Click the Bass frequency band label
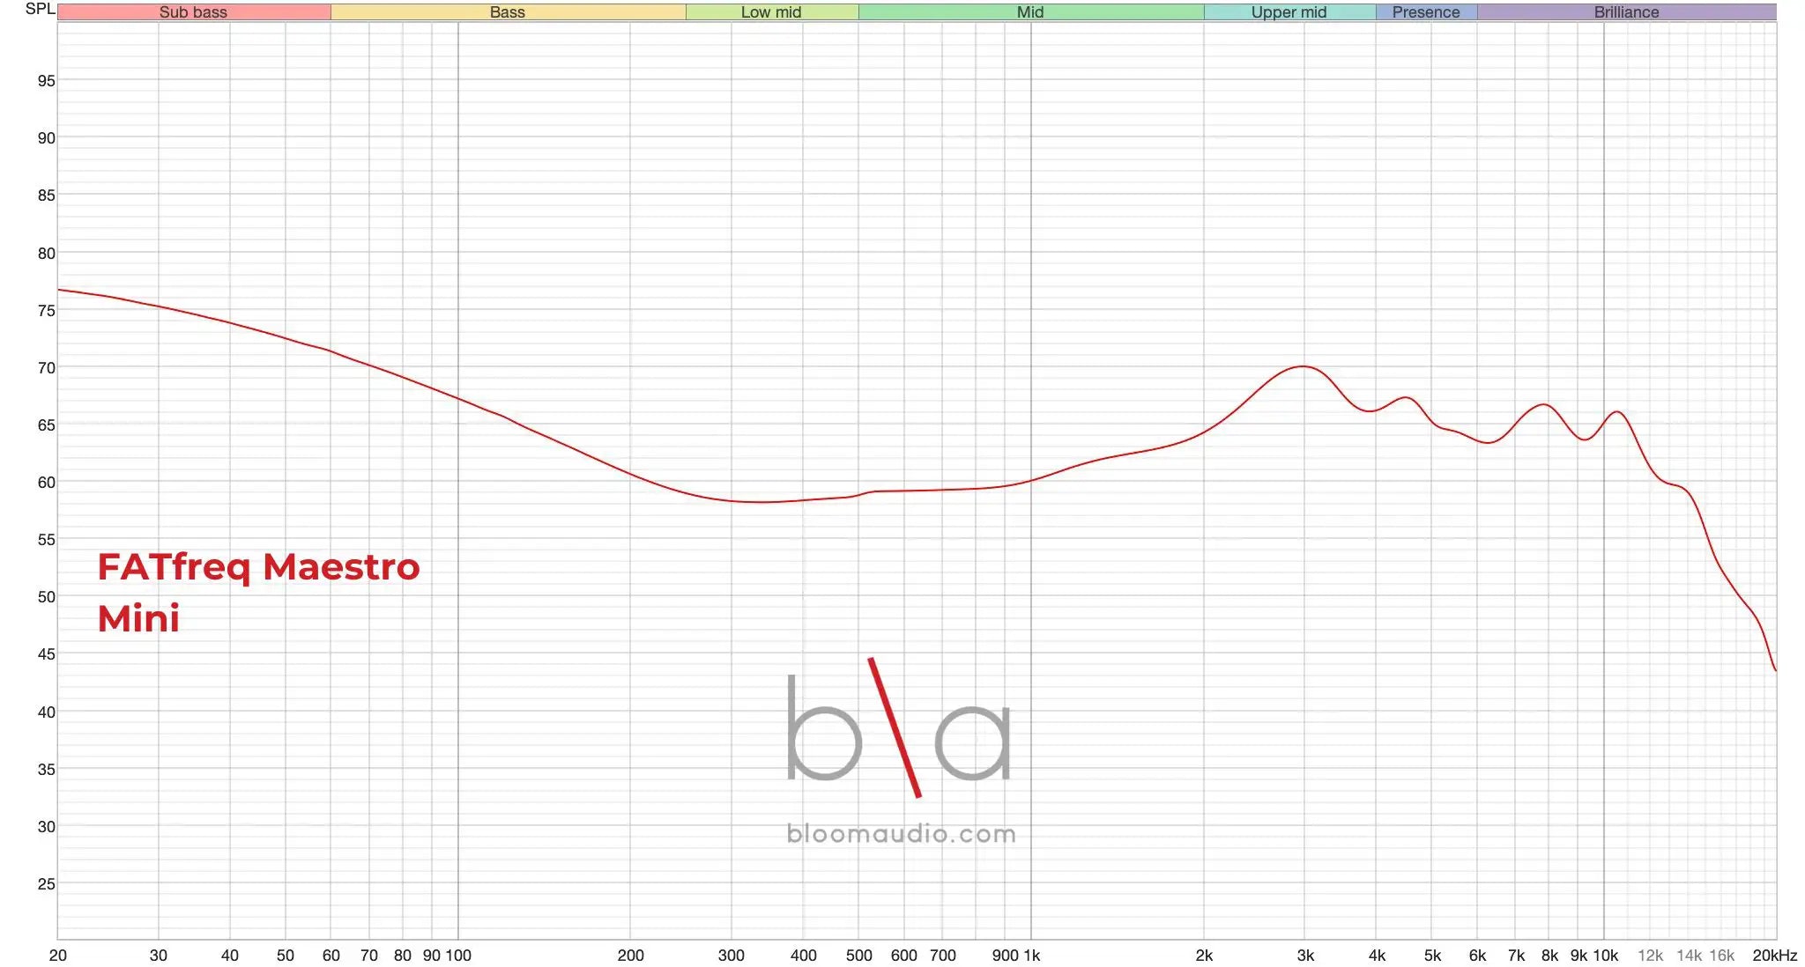 point(508,12)
